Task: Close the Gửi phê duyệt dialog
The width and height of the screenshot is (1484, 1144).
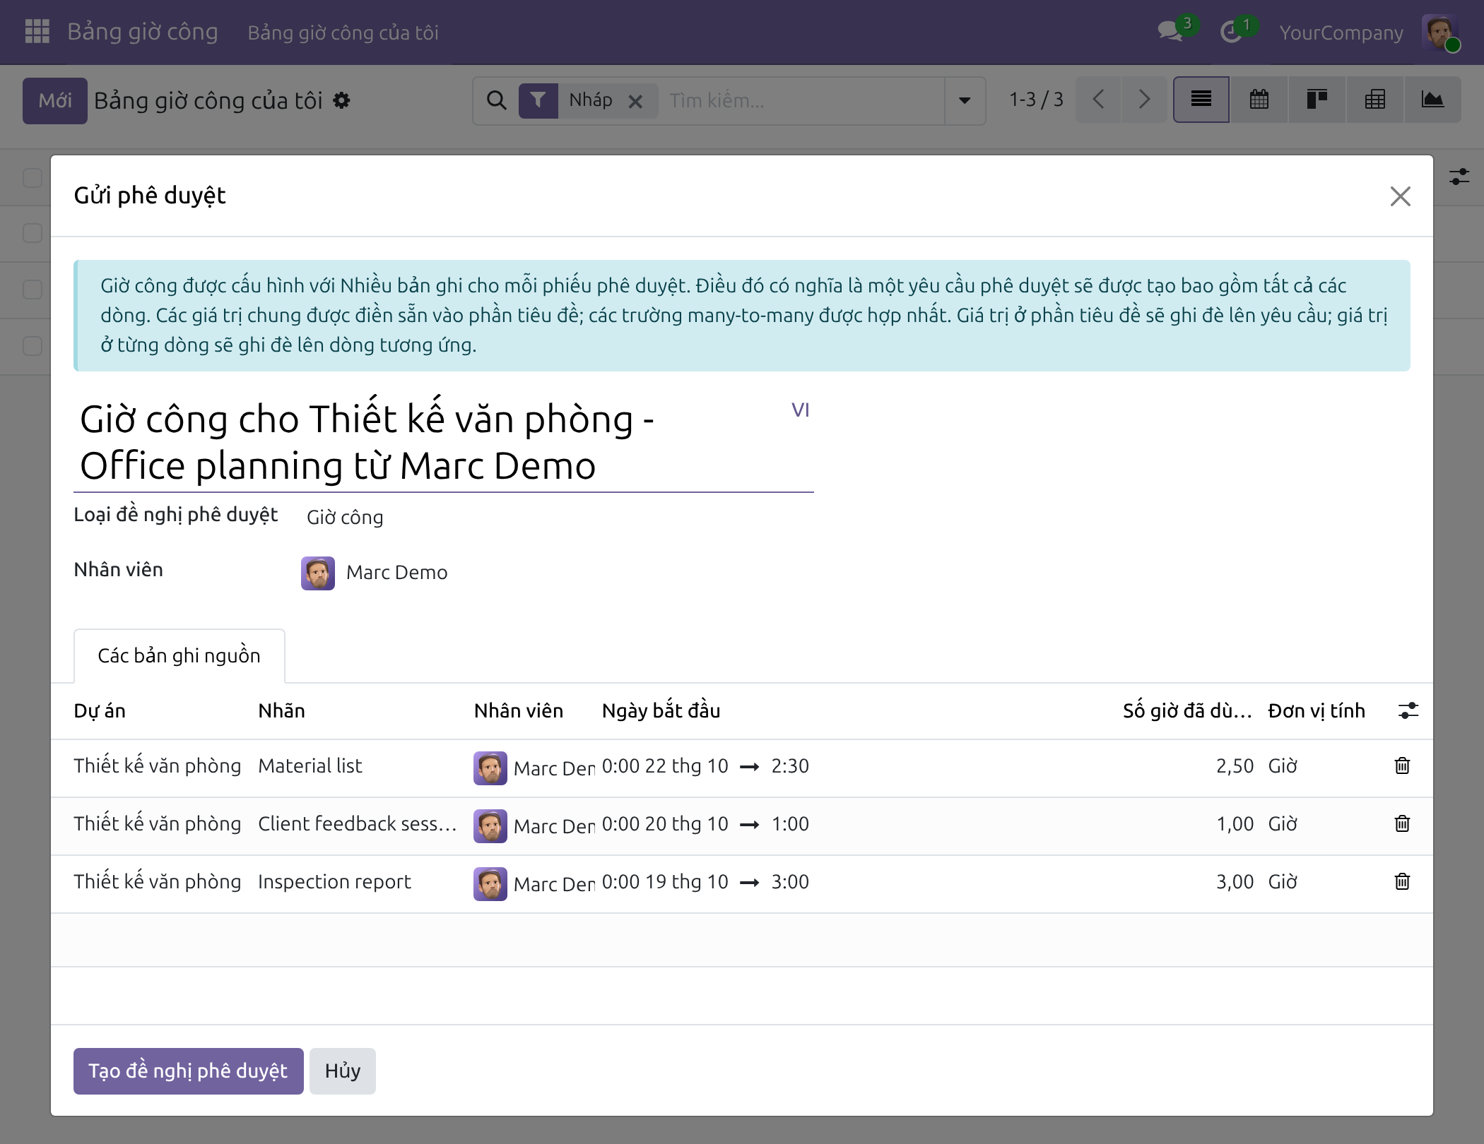Action: coord(1400,196)
